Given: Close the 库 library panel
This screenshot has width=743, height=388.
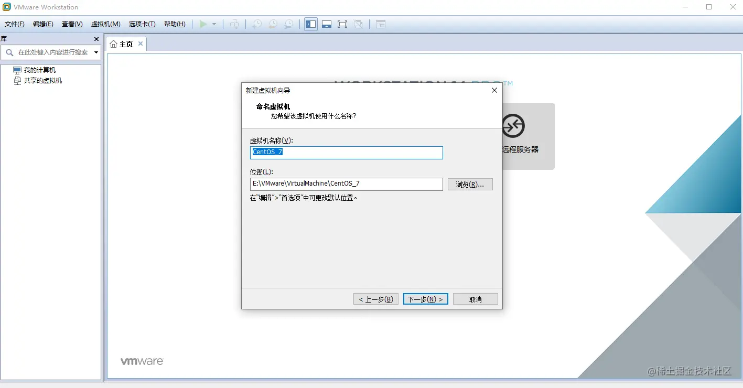Looking at the screenshot, I should tap(96, 39).
